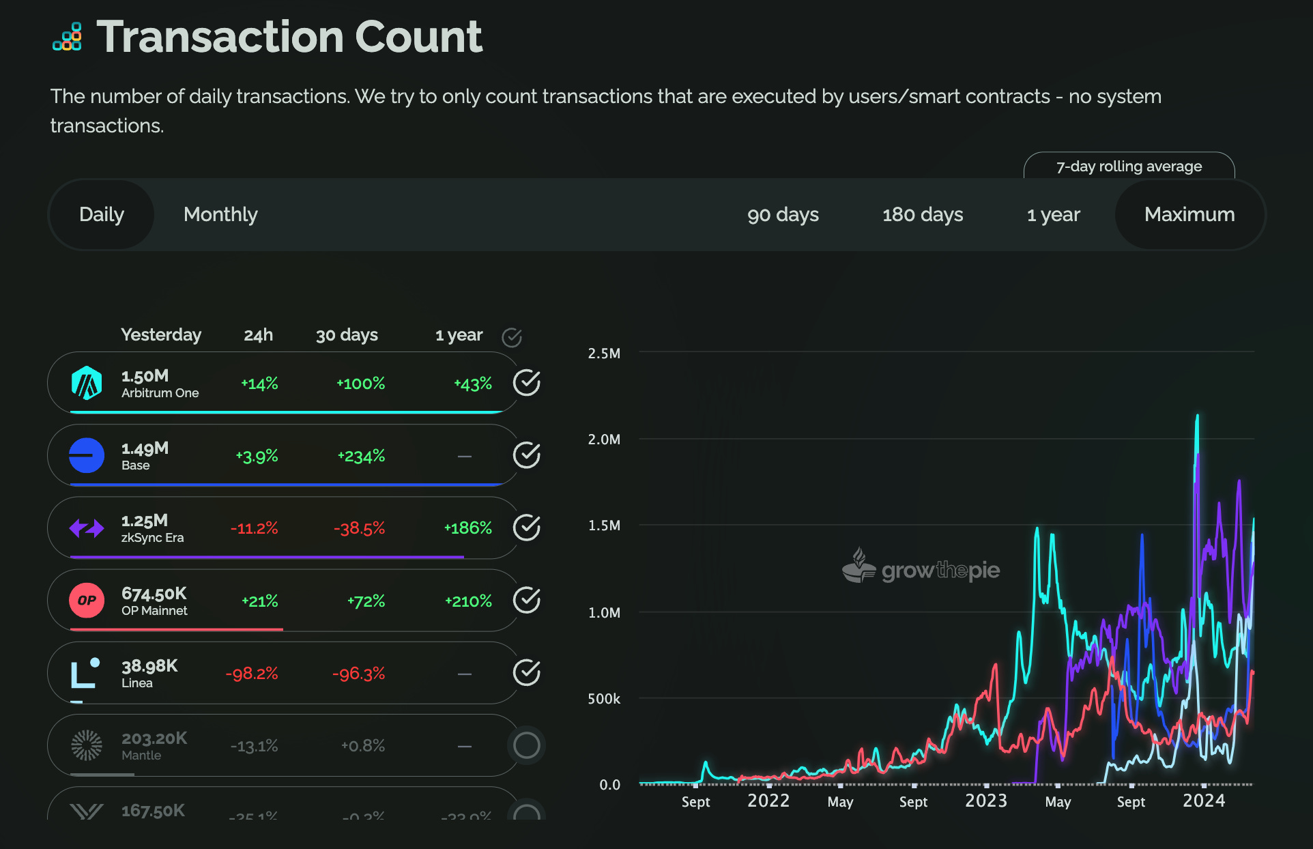
Task: Uncheck Linea chain in chart
Action: [x=527, y=673]
